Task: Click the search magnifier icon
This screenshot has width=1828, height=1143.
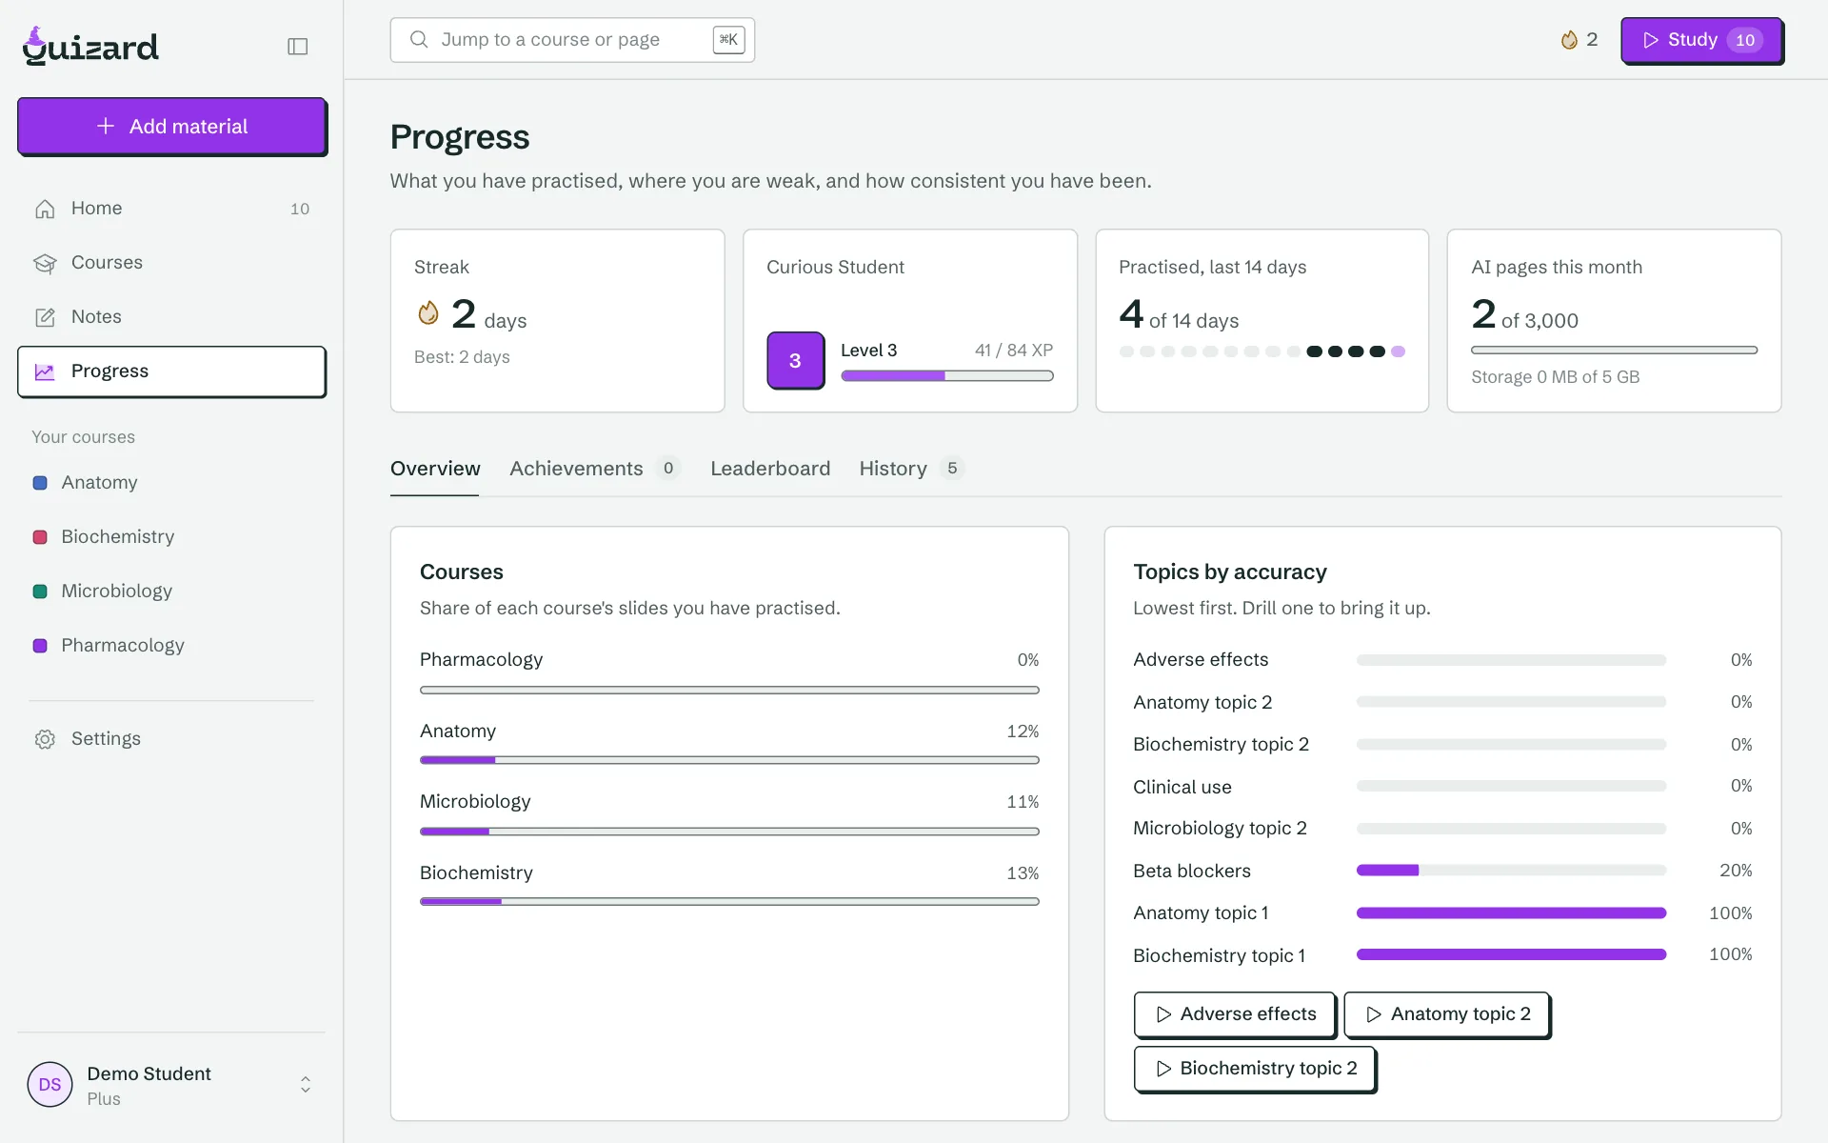Action: click(x=419, y=40)
